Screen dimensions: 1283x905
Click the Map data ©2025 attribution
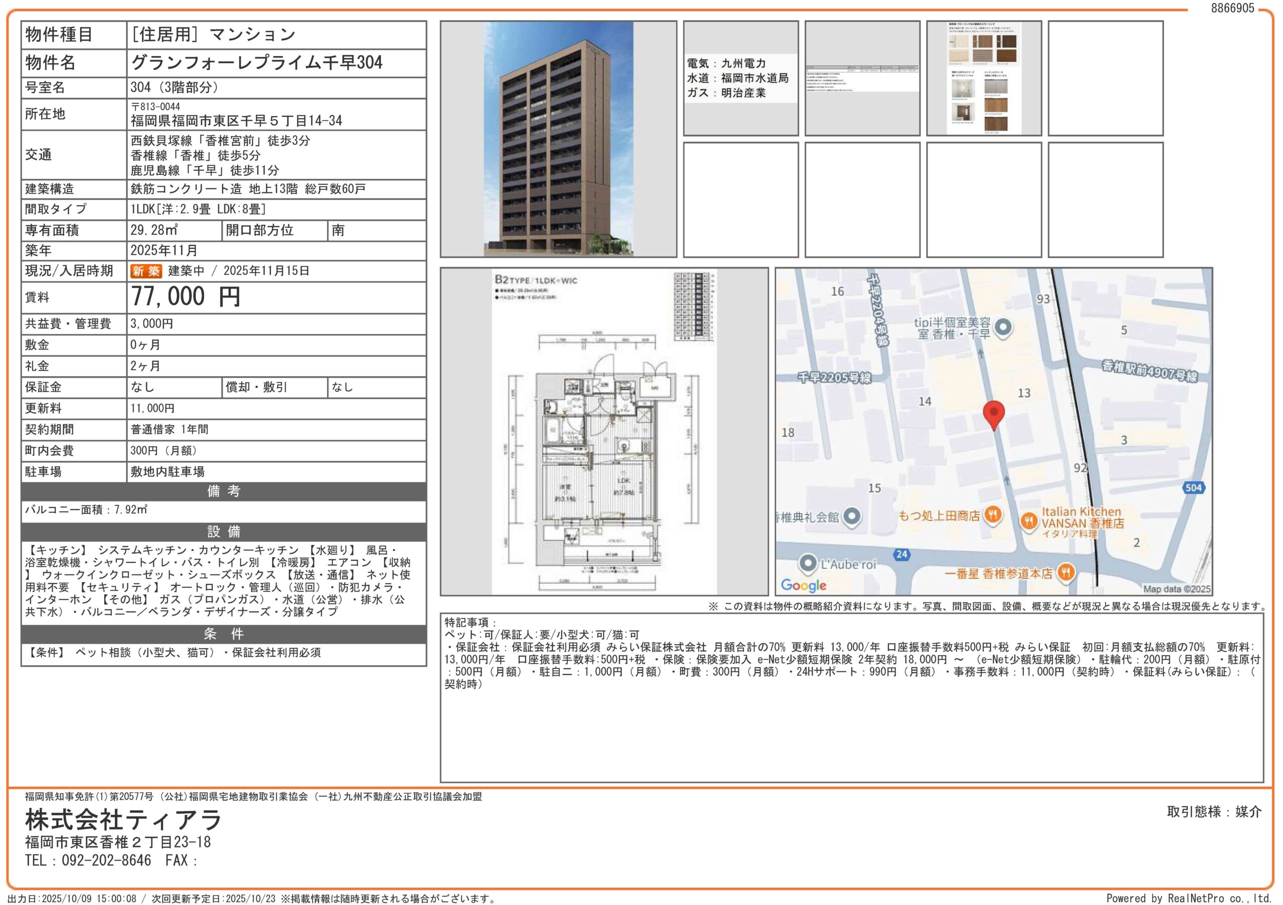click(1176, 588)
